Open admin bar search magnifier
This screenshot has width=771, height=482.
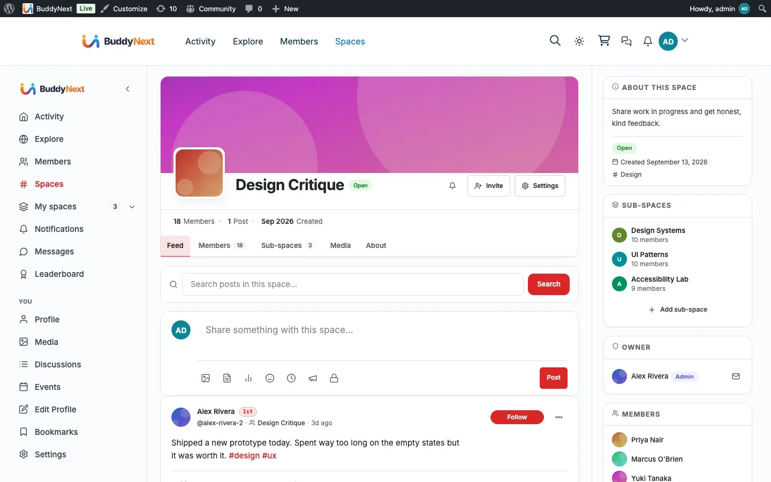tap(762, 9)
